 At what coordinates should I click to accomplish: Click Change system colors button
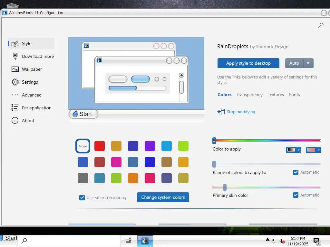pos(163,197)
